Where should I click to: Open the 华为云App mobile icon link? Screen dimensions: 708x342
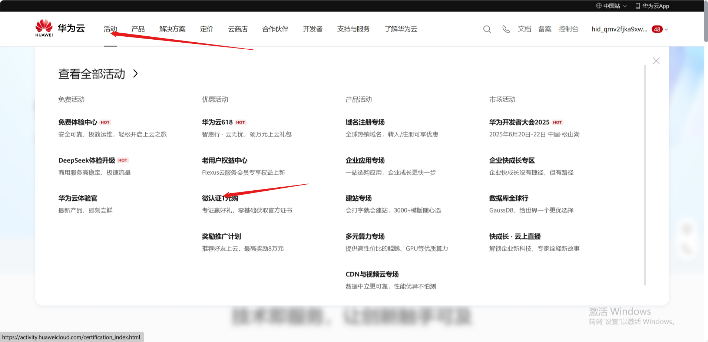638,6
